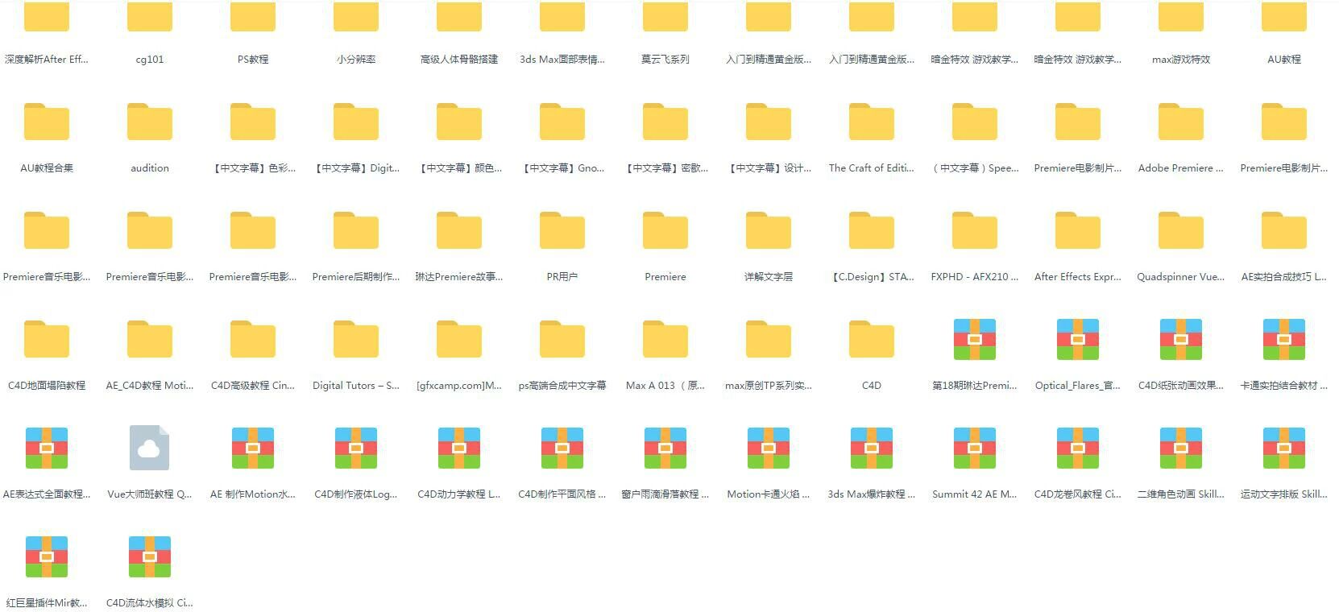Select the Motion卡通火焰 archive icon
This screenshot has width=1339, height=612.
coord(769,448)
